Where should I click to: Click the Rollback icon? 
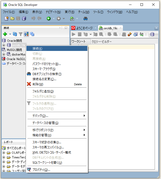115,34
